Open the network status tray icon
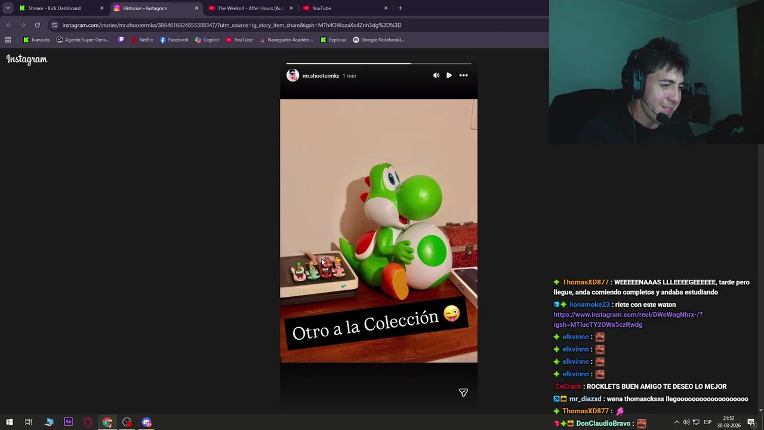 tap(696, 422)
